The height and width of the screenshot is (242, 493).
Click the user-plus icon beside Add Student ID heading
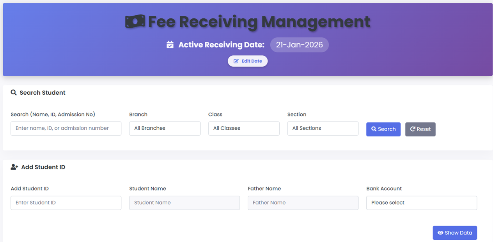(14, 167)
